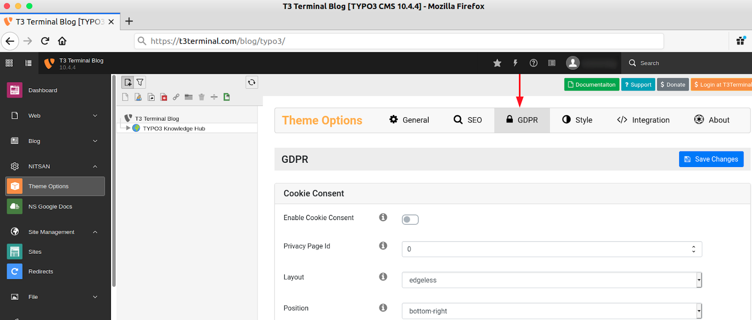The image size is (752, 320).
Task: Collapse the NITSAN module group
Action: click(95, 167)
